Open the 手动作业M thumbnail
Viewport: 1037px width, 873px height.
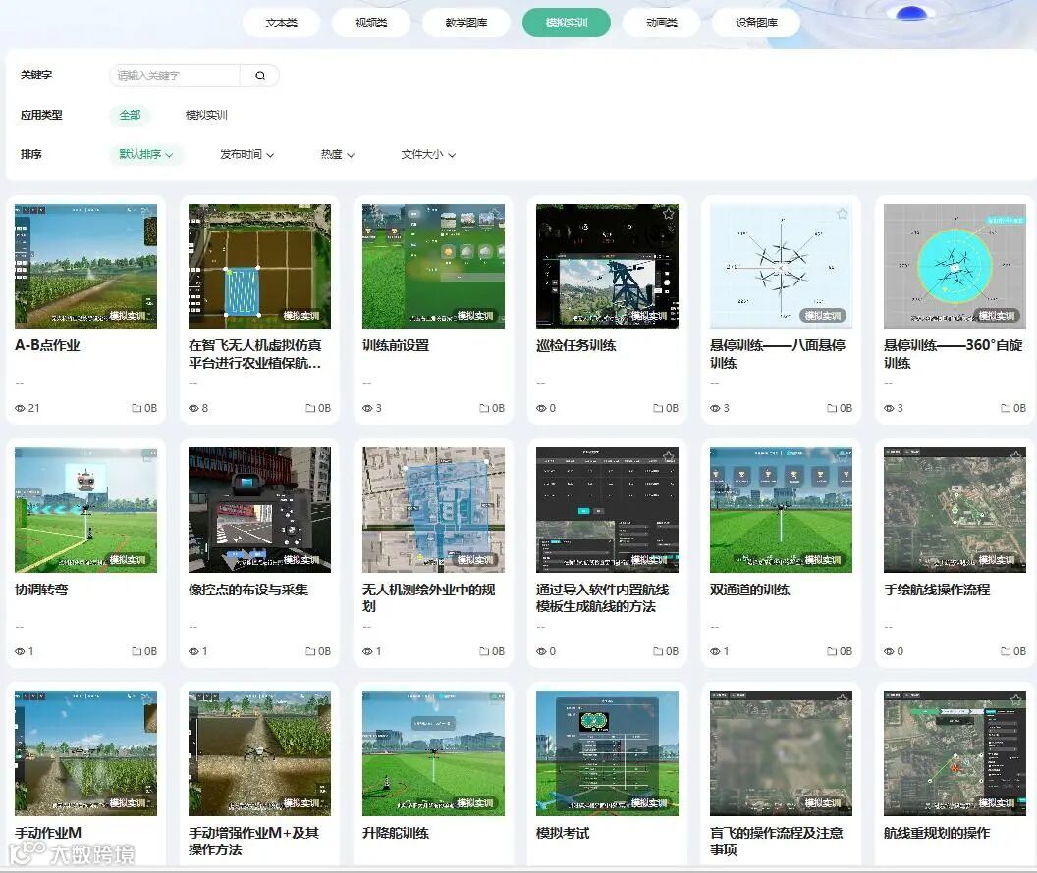[x=86, y=753]
